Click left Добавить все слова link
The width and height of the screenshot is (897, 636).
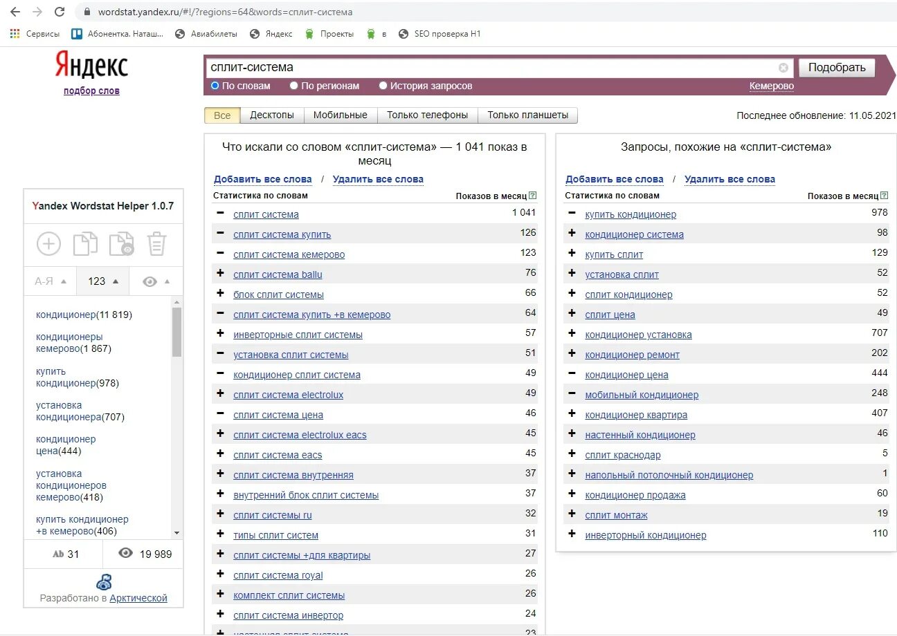tap(262, 179)
